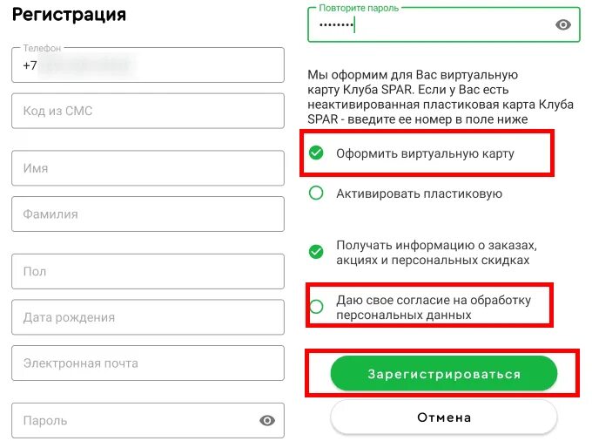Click the Электронная почта field
The width and height of the screenshot is (592, 441).
(x=148, y=363)
